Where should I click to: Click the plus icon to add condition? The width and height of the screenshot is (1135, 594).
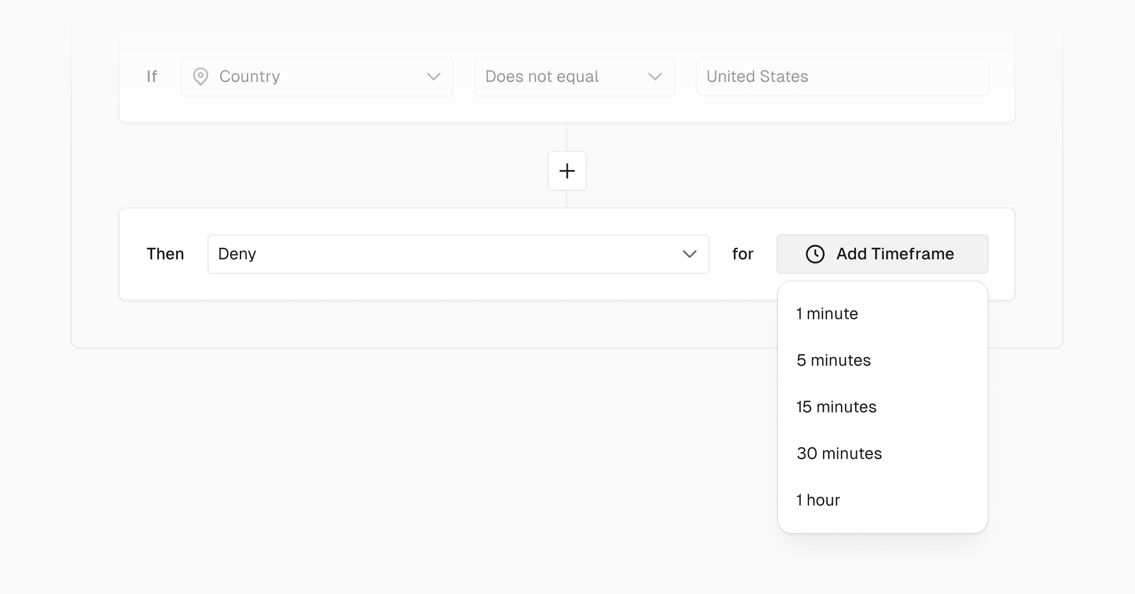click(567, 171)
